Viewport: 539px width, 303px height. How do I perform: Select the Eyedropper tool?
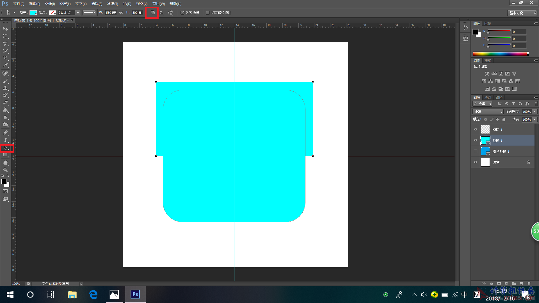pyautogui.click(x=5, y=66)
